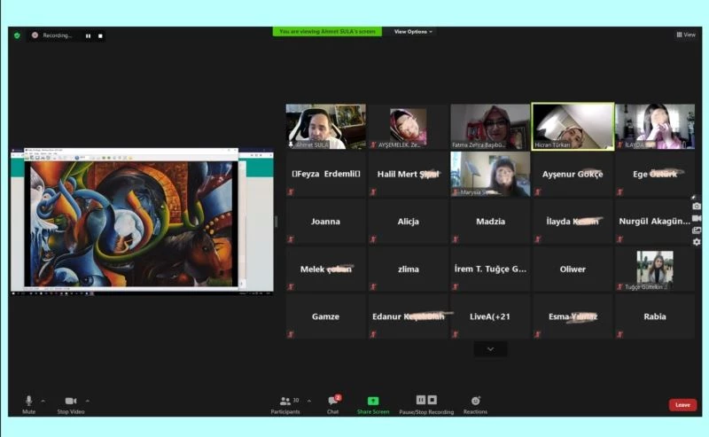Mute the microphone in the meeting toolbar
This screenshot has width=709, height=437.
[28, 402]
